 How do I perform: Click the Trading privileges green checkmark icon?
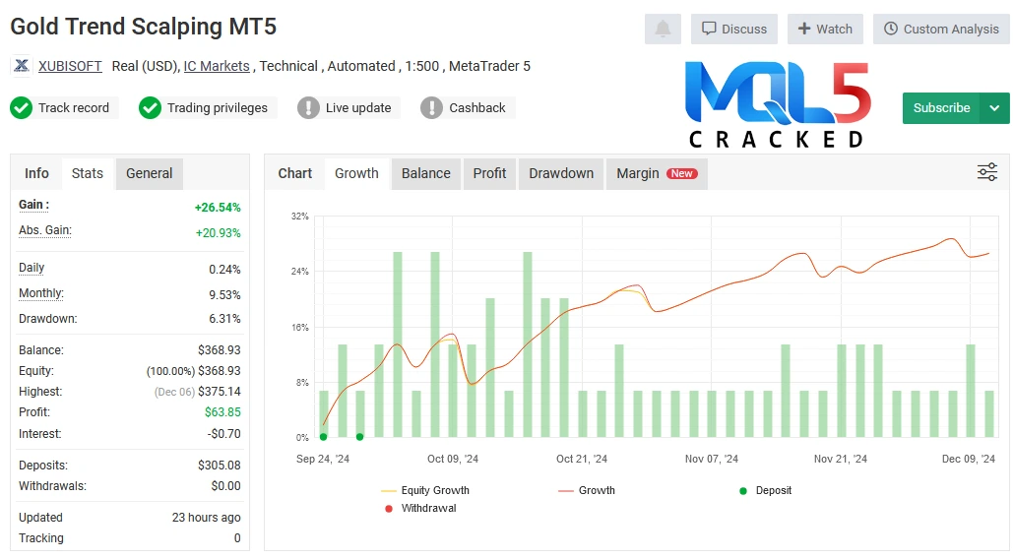150,108
